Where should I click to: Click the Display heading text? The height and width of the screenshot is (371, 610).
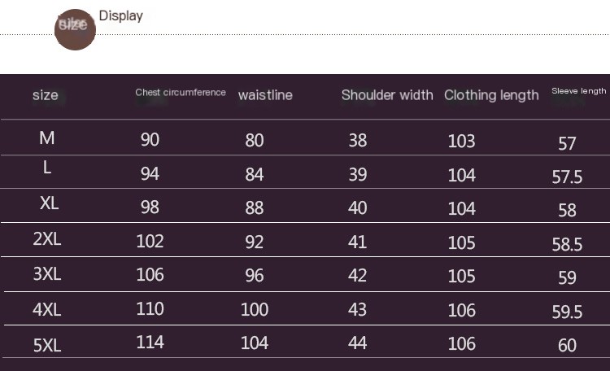point(120,15)
